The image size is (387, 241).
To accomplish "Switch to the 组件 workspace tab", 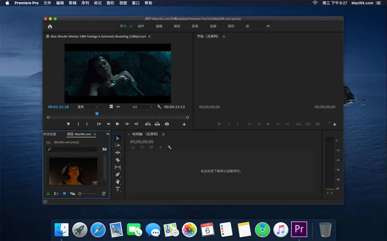I will point(141,26).
